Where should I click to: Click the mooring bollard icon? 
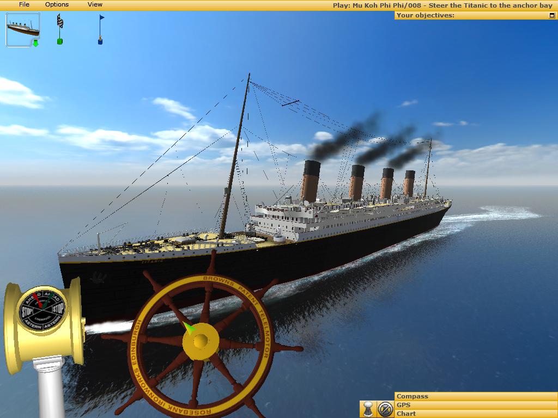point(368,409)
